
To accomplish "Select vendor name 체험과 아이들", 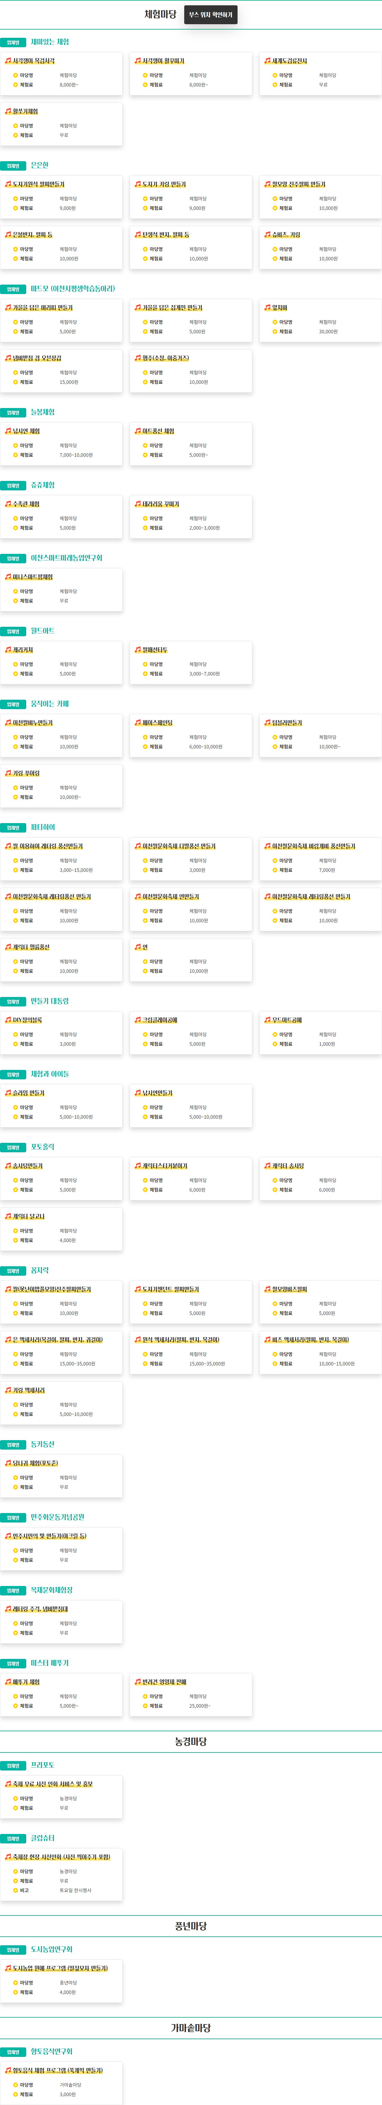I will (x=50, y=1074).
